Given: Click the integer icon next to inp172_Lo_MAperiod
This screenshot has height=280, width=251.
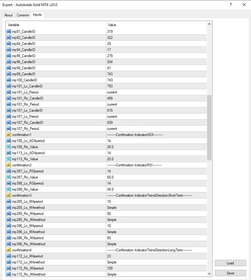Looking at the screenshot, I should tap(9, 256).
